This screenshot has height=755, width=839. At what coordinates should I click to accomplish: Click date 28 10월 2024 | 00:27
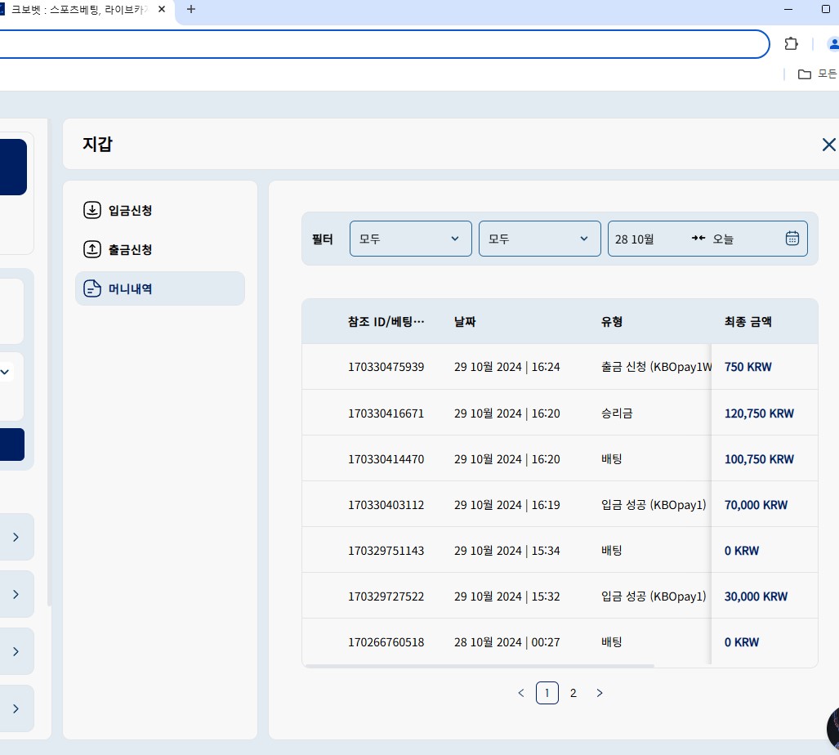click(x=507, y=642)
